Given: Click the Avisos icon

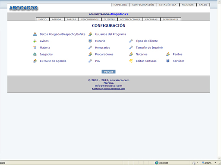Looking at the screenshot, I should point(35,41).
